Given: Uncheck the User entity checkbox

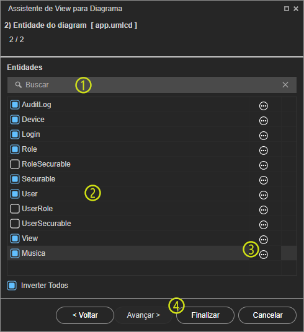Looking at the screenshot, I should click(15, 194).
